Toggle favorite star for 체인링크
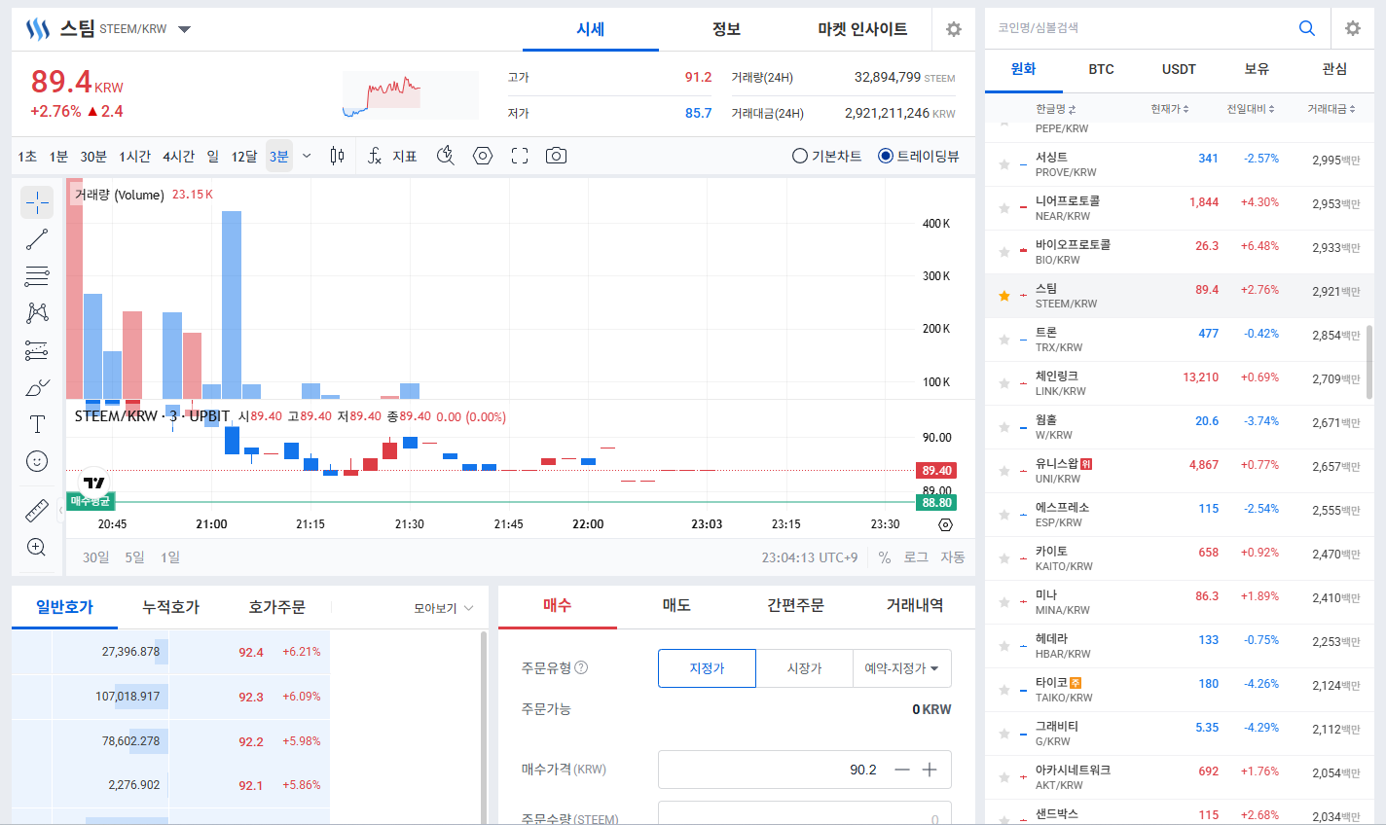This screenshot has width=1386, height=825. 1003,383
